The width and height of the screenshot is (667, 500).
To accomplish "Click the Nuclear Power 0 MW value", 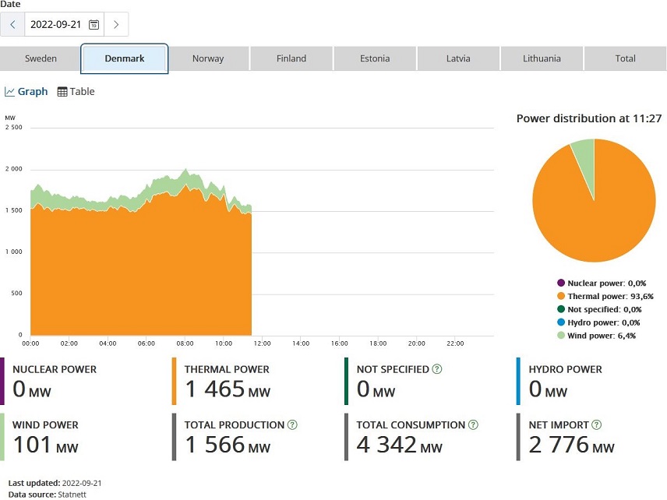I will click(x=32, y=389).
